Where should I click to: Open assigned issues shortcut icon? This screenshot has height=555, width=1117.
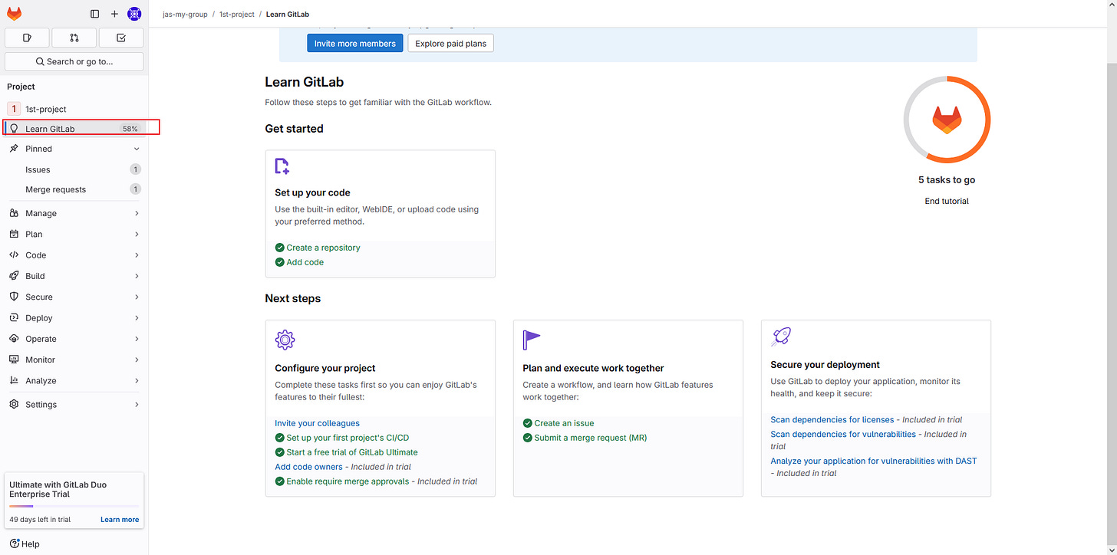tap(27, 38)
